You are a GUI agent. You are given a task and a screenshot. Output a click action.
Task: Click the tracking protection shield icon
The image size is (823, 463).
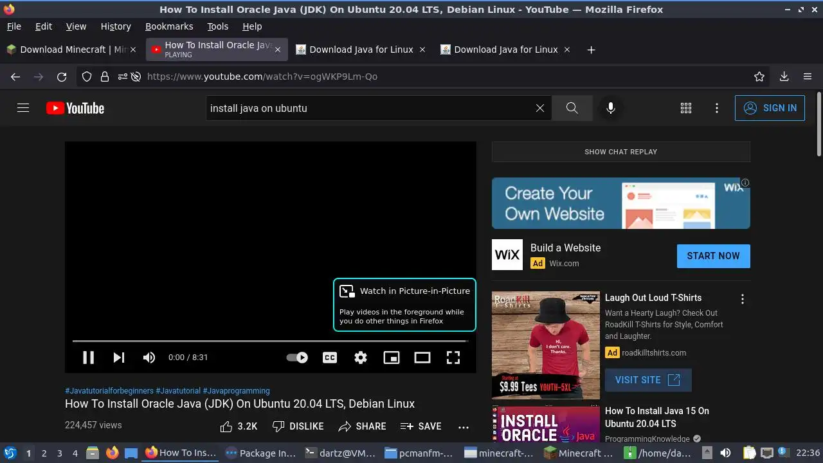pos(87,77)
